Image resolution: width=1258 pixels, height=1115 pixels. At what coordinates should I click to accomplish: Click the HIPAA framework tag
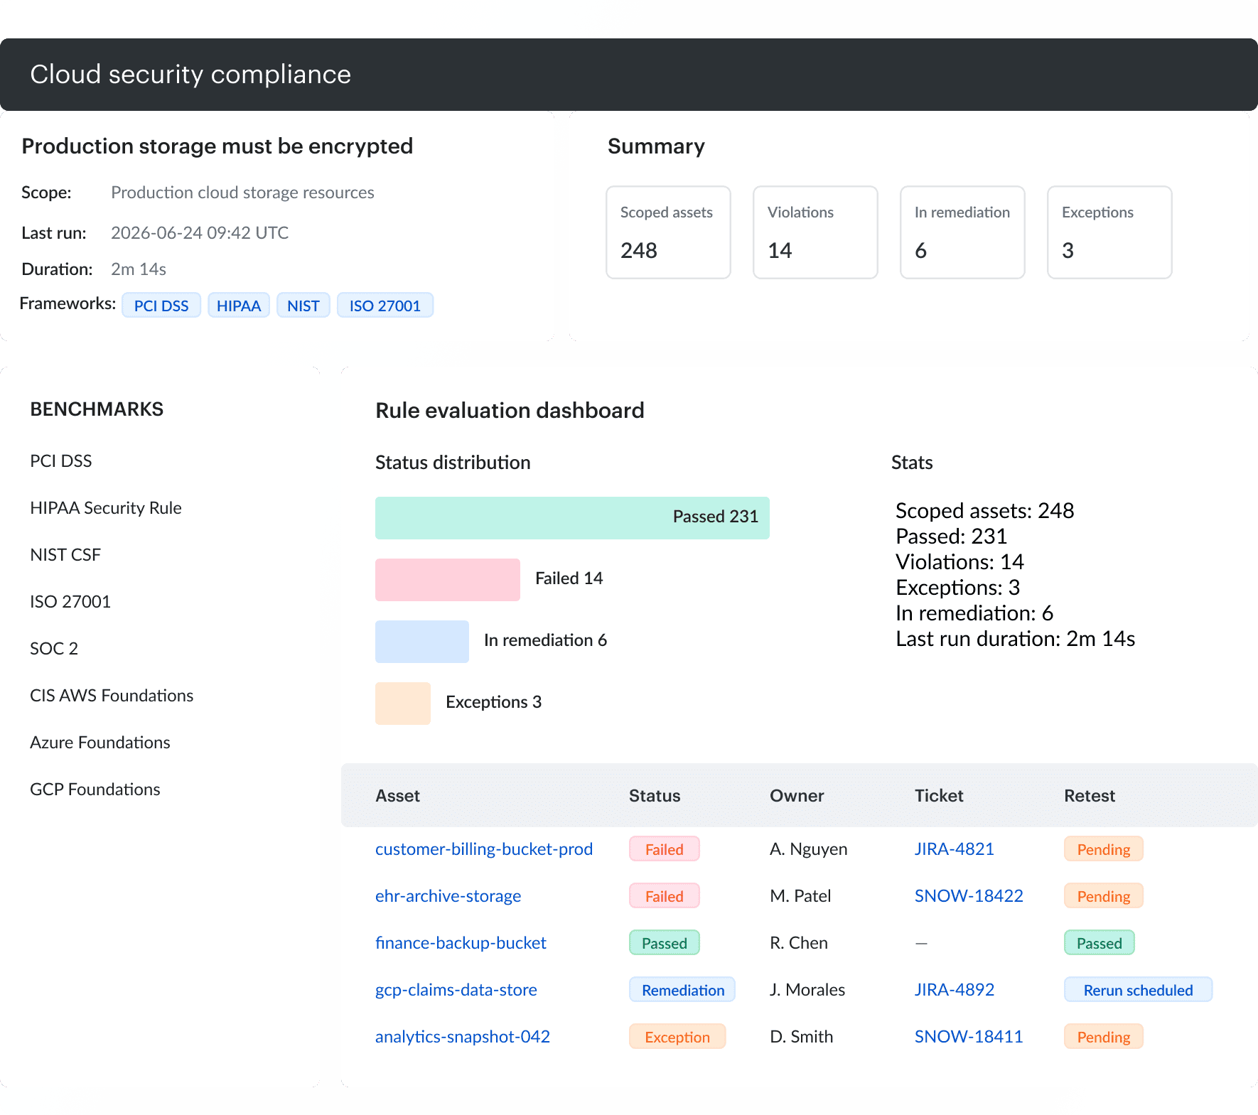(239, 306)
